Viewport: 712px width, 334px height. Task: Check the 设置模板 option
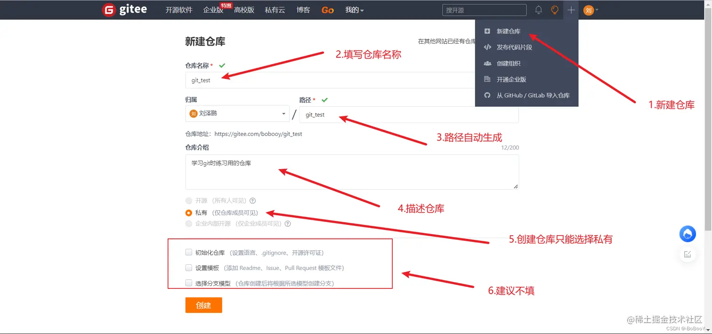coord(188,268)
